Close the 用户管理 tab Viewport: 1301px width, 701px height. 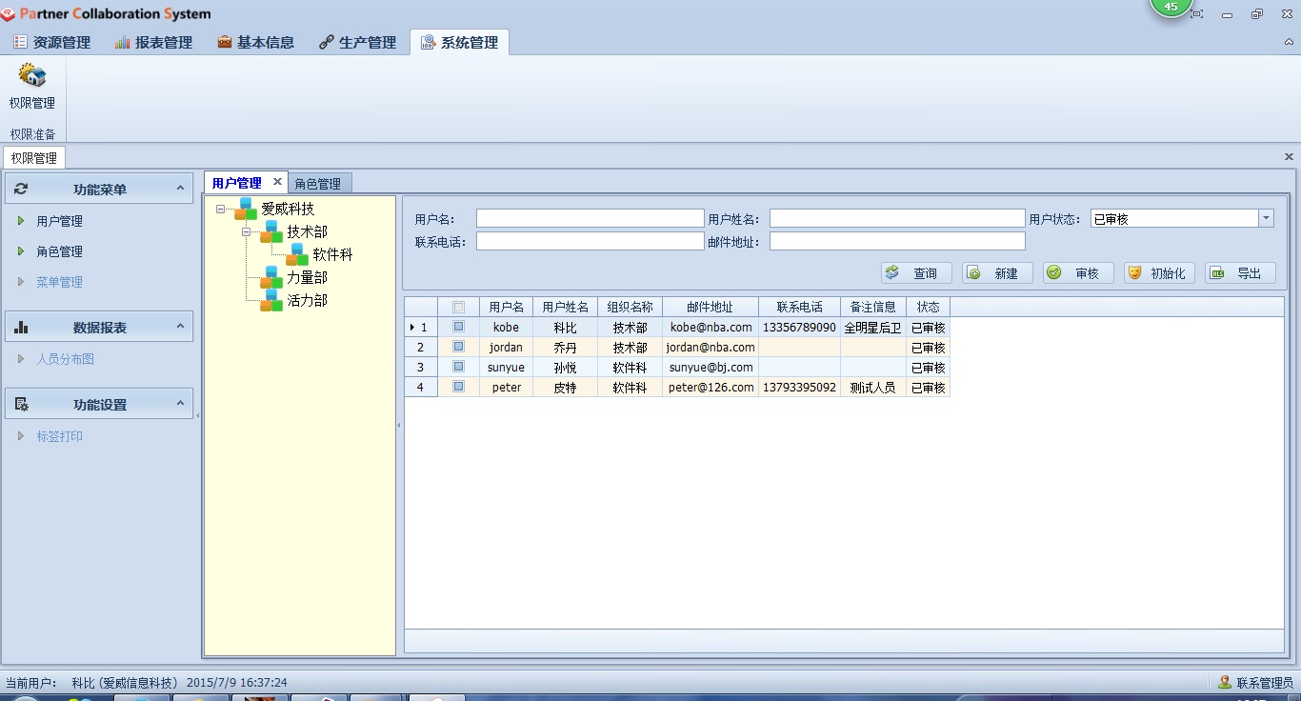click(x=277, y=181)
